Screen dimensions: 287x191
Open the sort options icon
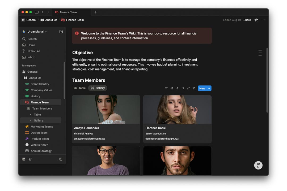click(172, 88)
